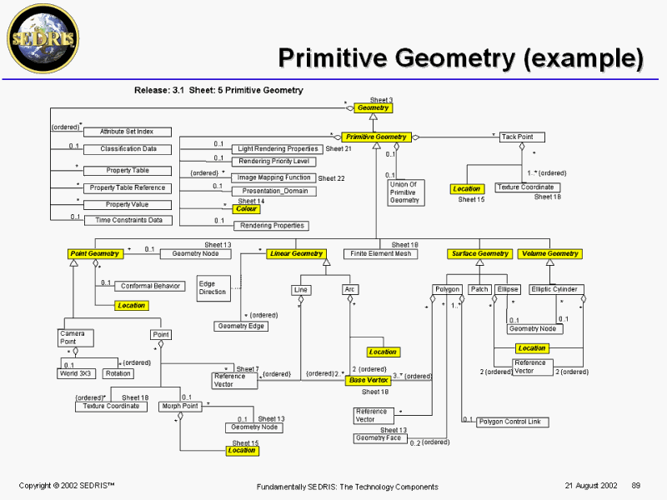This screenshot has width=667, height=500.
Task: Select the Time Constraints Data box
Action: pyautogui.click(x=128, y=220)
